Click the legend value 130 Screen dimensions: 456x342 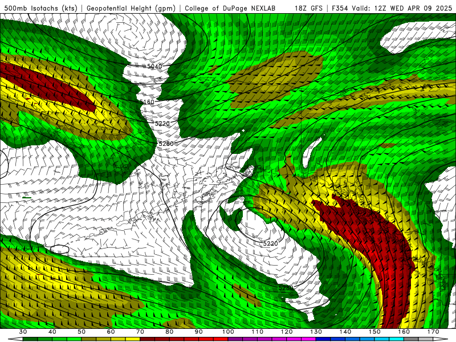316,332
